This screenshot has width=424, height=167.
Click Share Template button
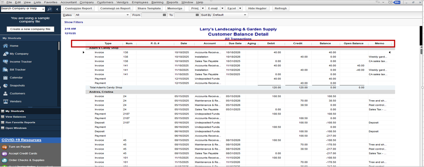tap(149, 8)
